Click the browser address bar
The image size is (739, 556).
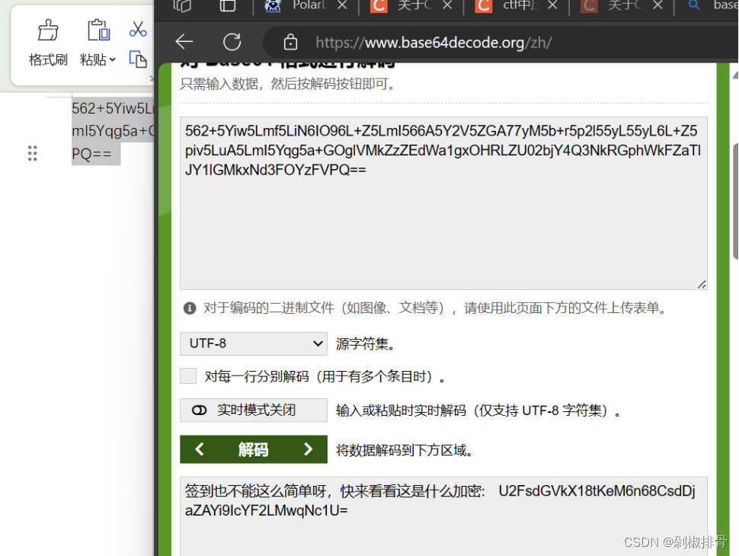(457, 43)
